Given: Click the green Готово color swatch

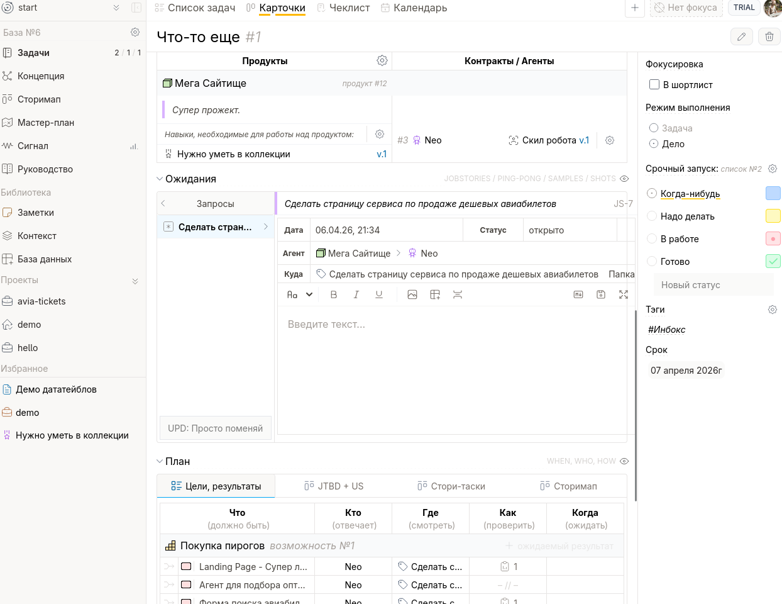Looking at the screenshot, I should (773, 261).
